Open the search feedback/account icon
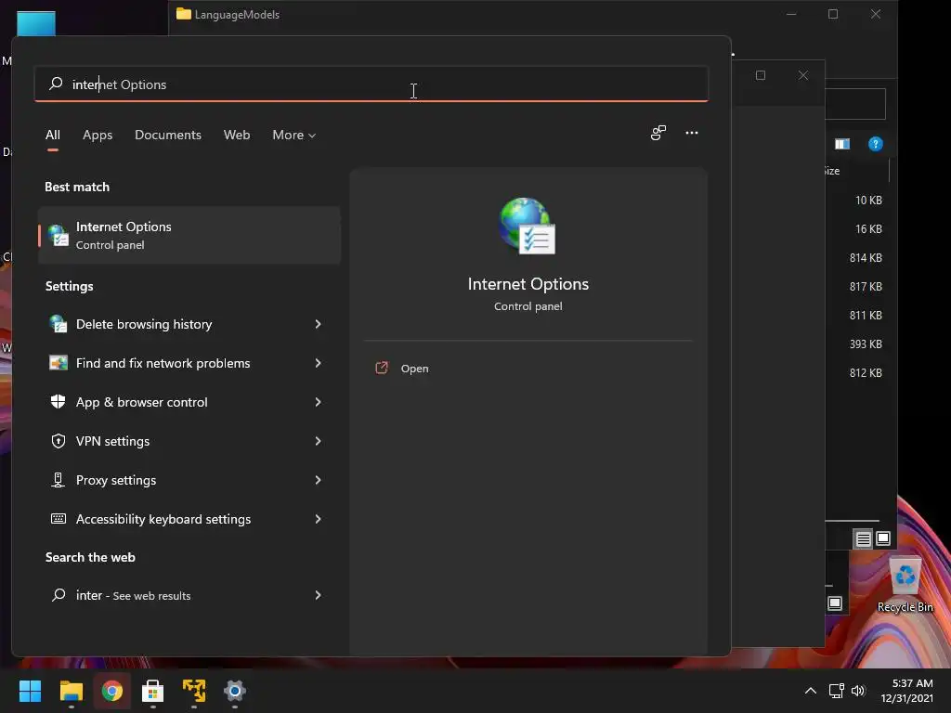Screen dimensions: 951x713 [658, 133]
